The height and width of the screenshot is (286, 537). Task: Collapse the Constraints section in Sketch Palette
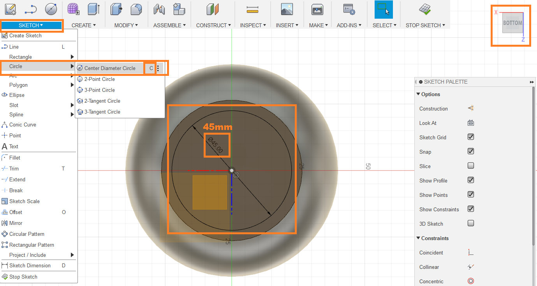(x=433, y=238)
